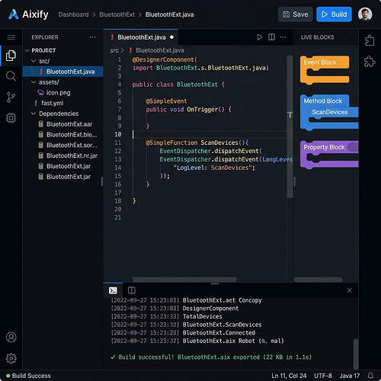Image resolution: width=381 pixels, height=381 pixels.
Task: Click BluetoothExt.Connected log line
Action: [x=183, y=333]
